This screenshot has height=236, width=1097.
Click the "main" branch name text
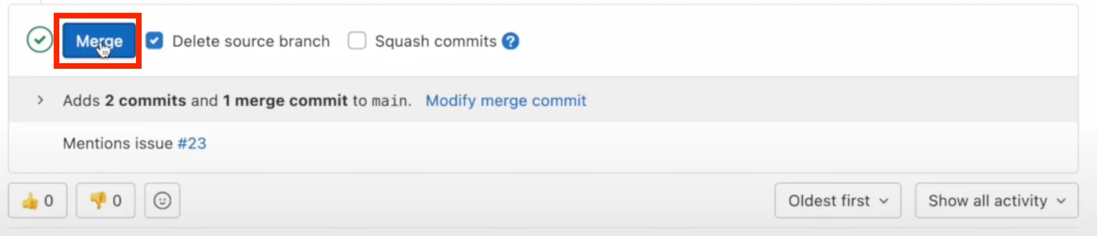coord(390,101)
